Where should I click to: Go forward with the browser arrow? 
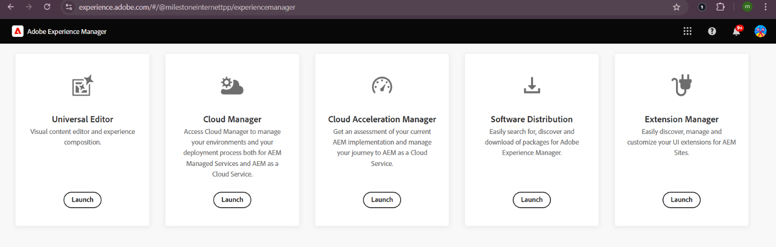coord(29,7)
